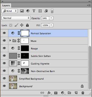92x97 pixels.
Task: Select Guiding Vignette gradient thumbnail
Action: pos(13,63)
